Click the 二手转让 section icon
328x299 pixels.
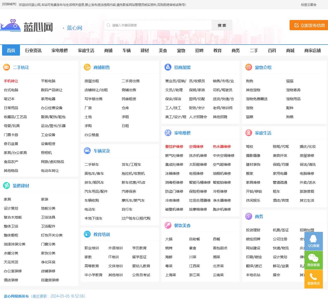coord(6,67)
